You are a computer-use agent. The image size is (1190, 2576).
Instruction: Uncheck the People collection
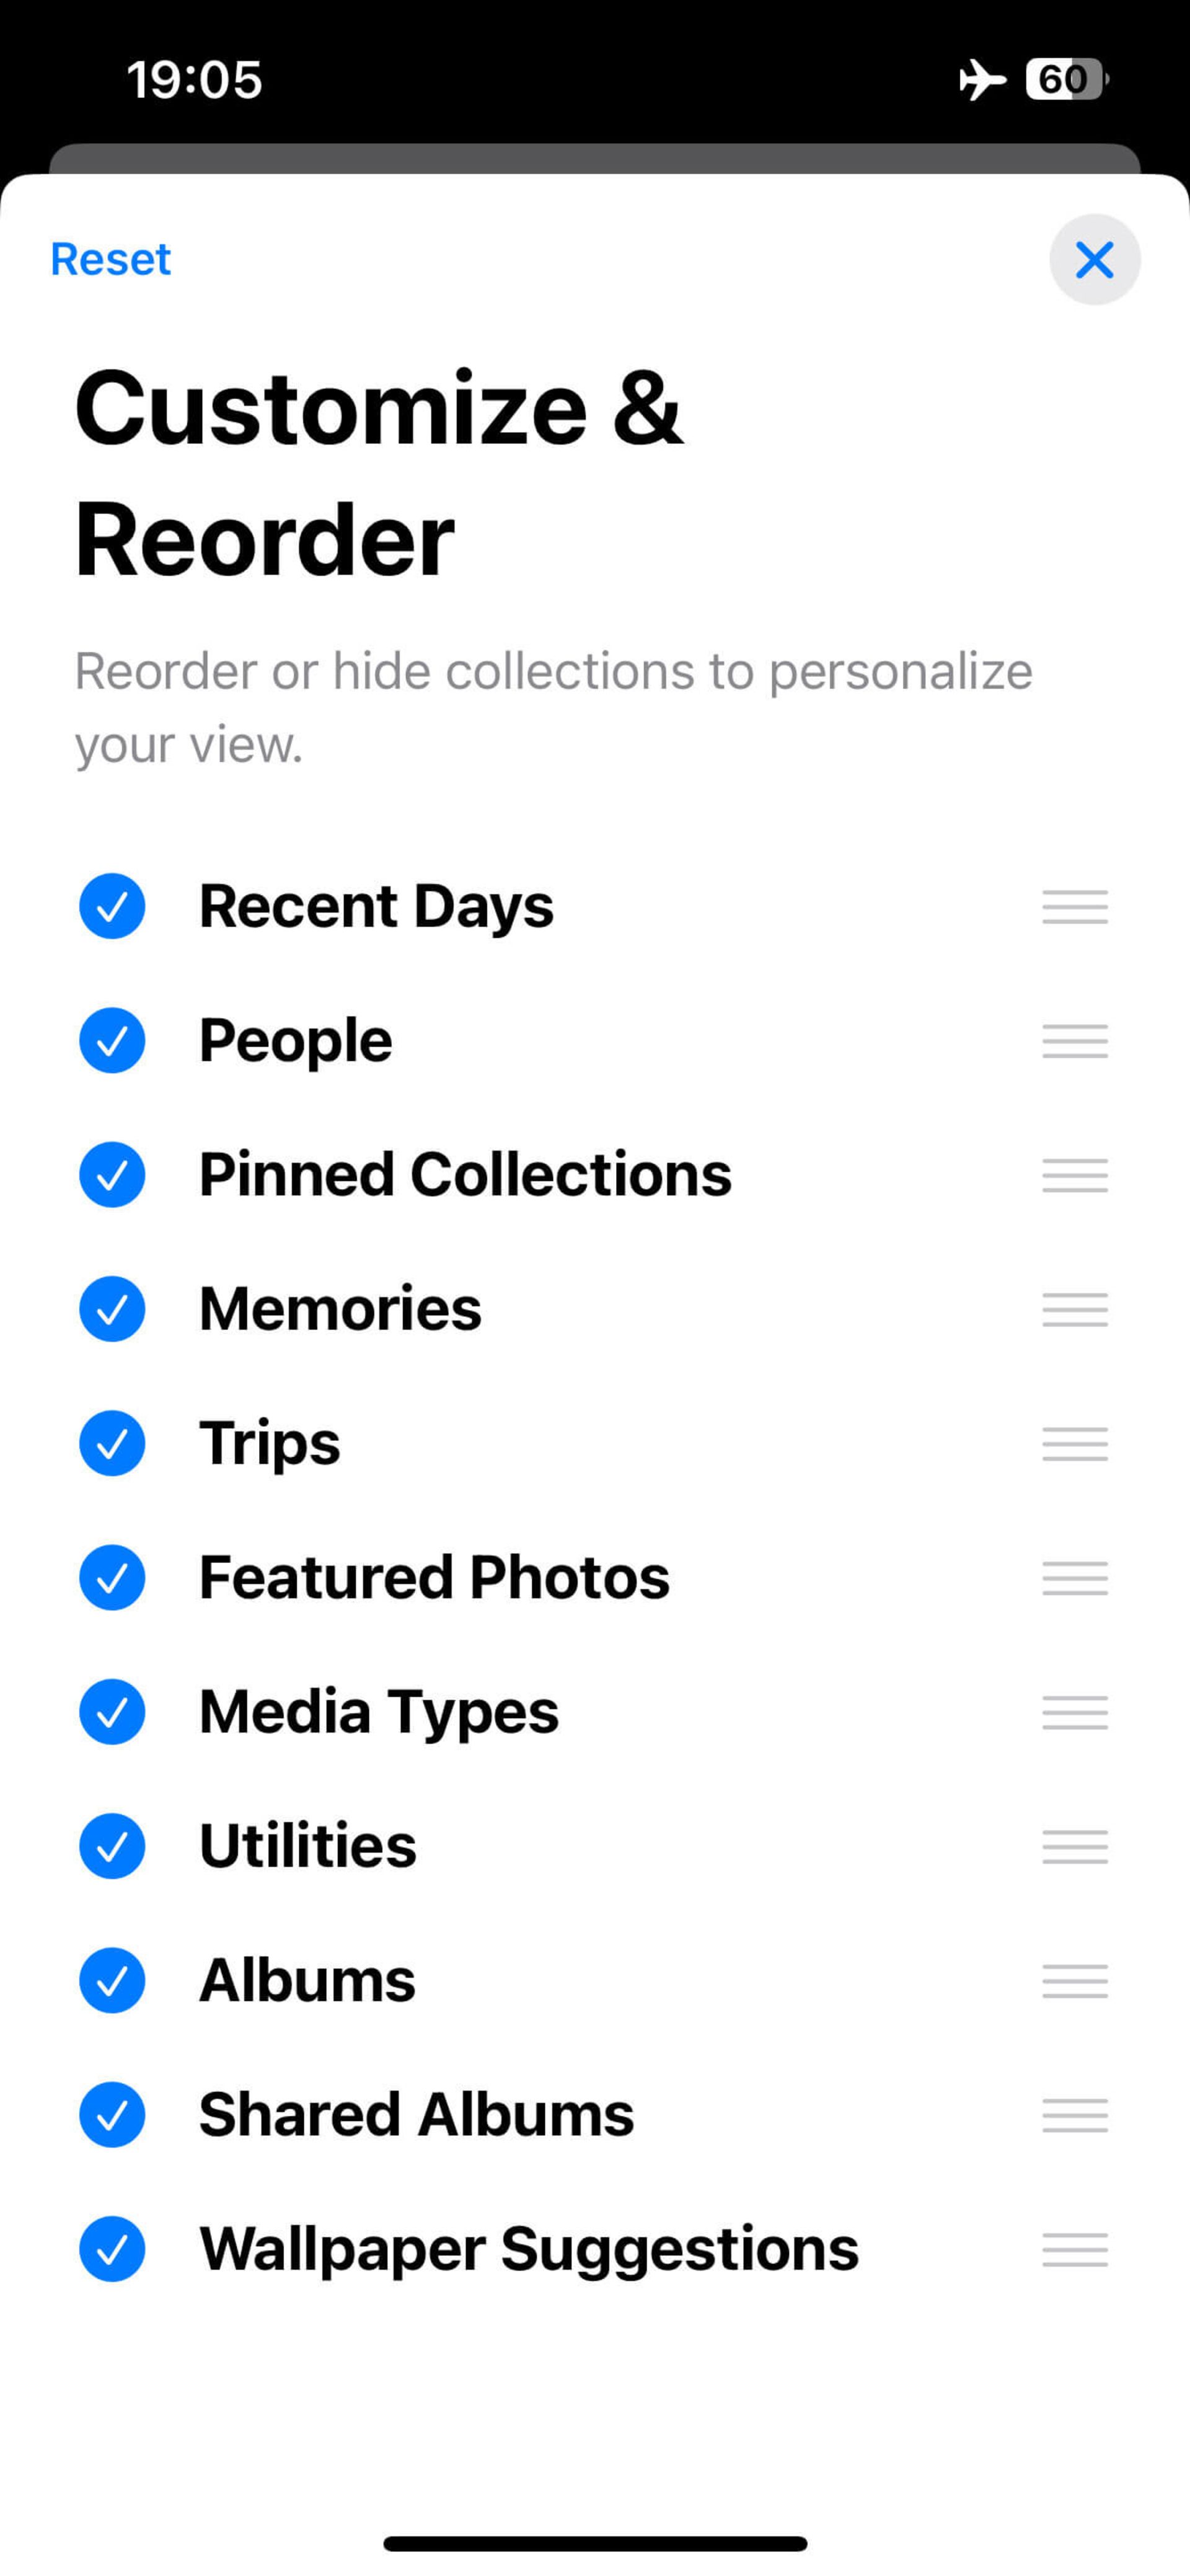112,1041
